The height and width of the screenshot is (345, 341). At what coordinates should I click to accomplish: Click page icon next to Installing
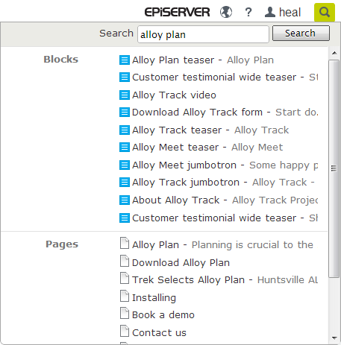tap(125, 296)
